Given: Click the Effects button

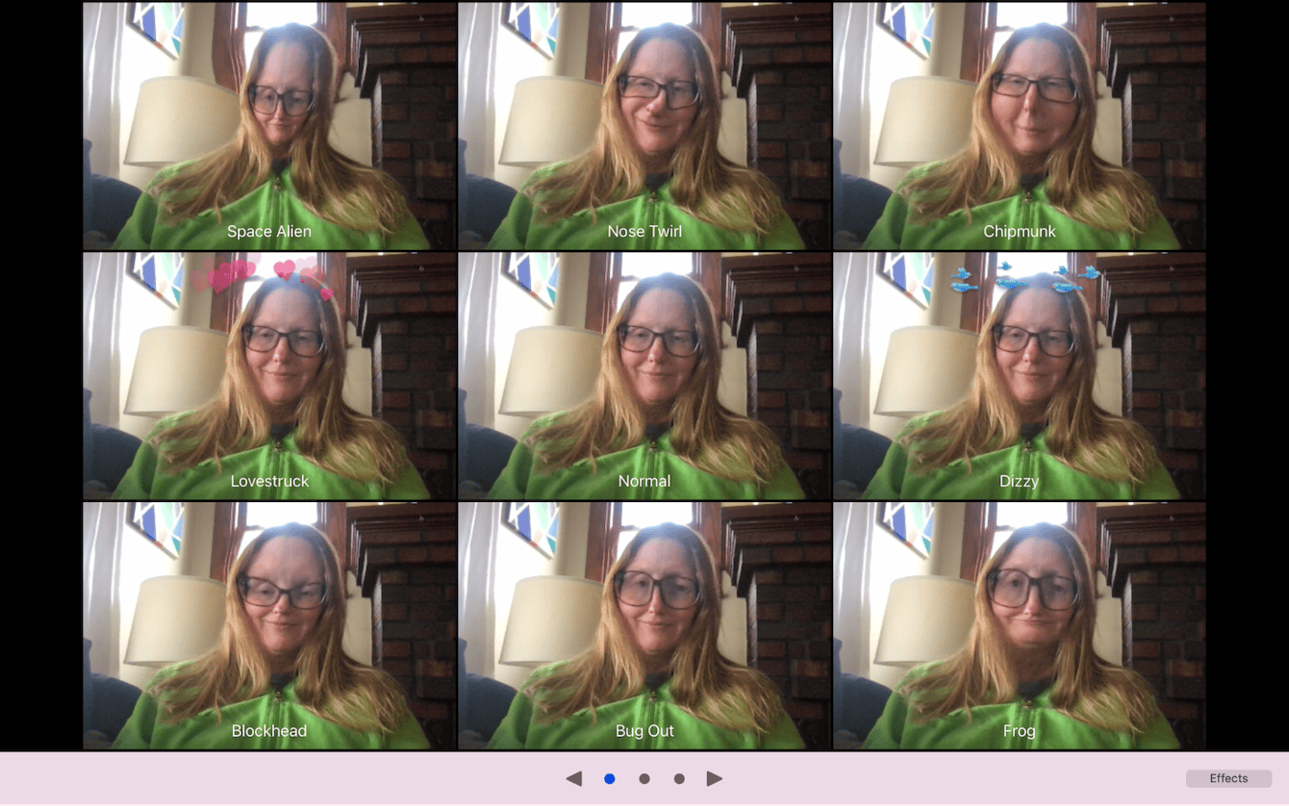Looking at the screenshot, I should [1228, 778].
